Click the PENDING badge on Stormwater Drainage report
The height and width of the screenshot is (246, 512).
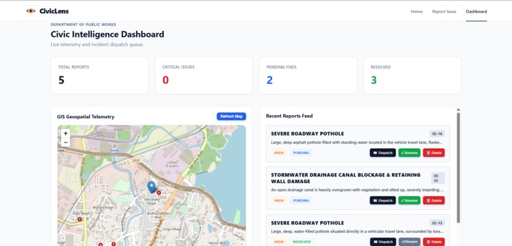301,200
